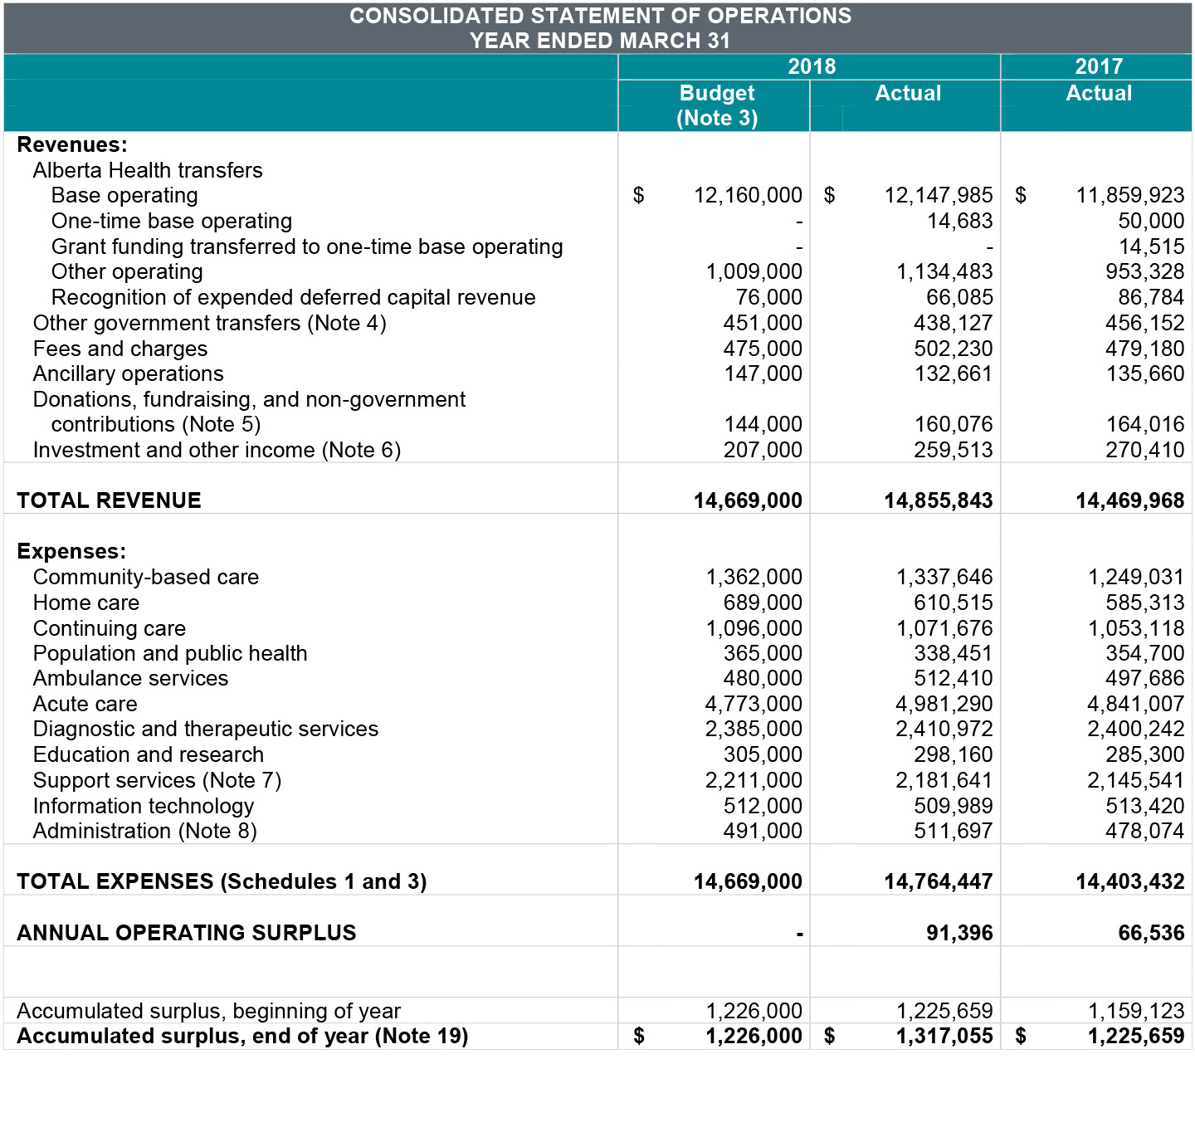The height and width of the screenshot is (1137, 1195).
Task: Select 'Recognition of expended deferred capital revenue'
Action: pyautogui.click(x=294, y=298)
